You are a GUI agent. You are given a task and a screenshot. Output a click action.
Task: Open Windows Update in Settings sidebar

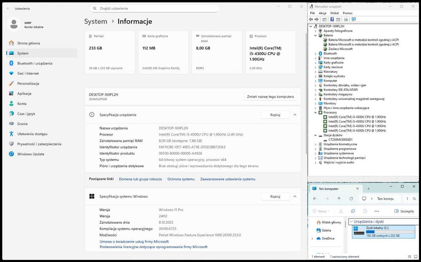[30, 154]
